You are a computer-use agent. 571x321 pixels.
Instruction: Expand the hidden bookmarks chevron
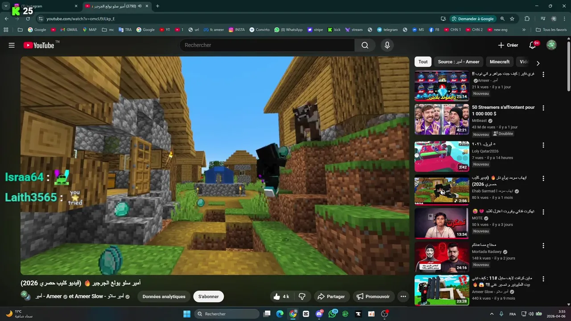[x=524, y=30]
